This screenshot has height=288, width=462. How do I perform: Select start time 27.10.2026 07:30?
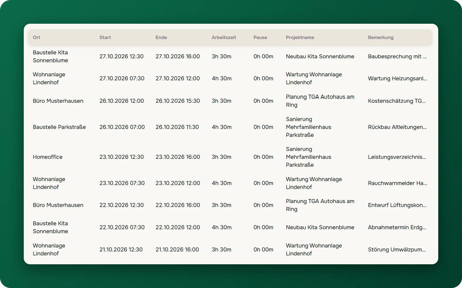point(122,78)
